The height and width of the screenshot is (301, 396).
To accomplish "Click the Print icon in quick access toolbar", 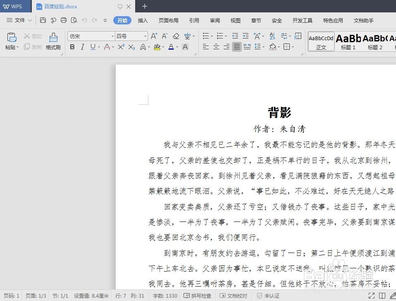I will click(64, 20).
